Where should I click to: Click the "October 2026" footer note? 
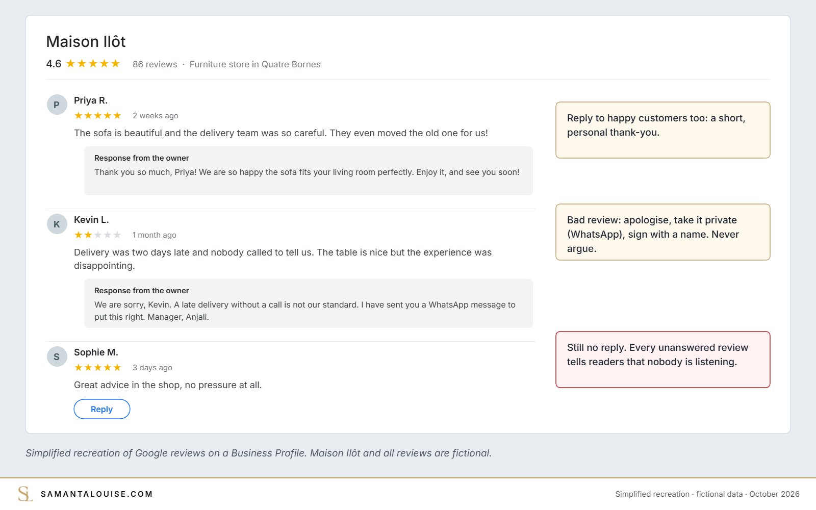point(774,494)
